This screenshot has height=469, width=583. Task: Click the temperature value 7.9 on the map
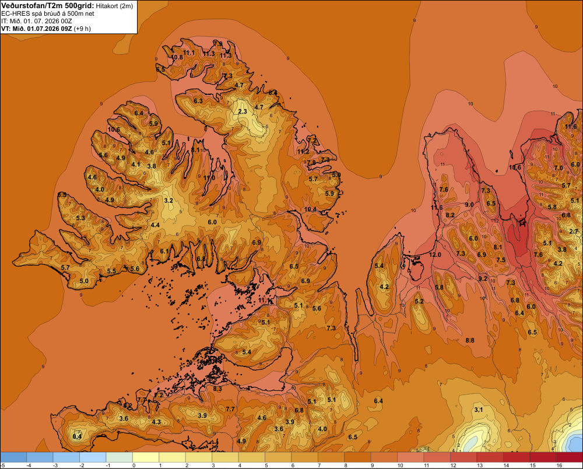pos(218,44)
